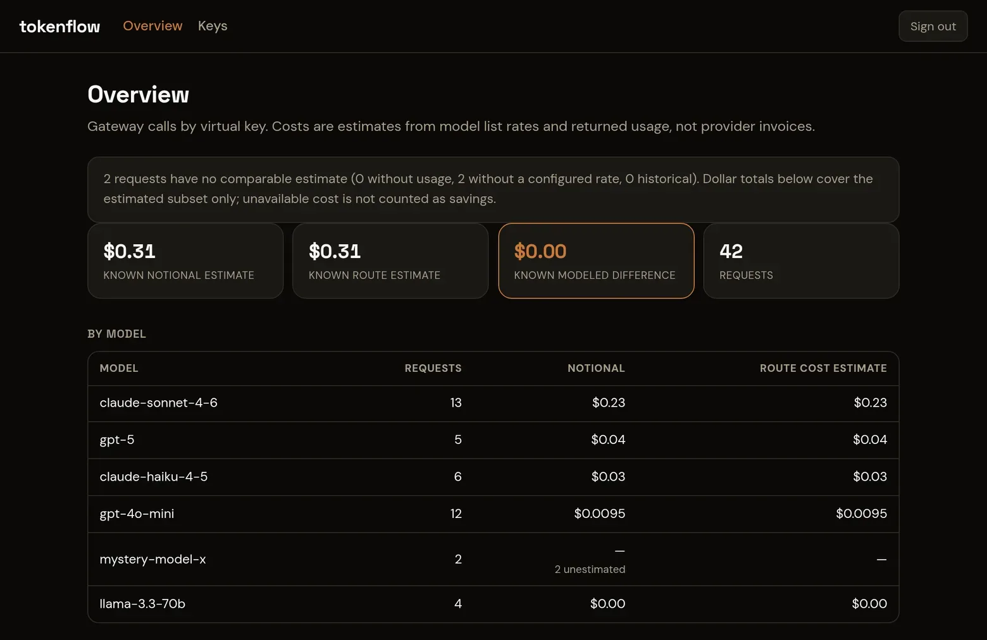
Task: Select the Known Route Estimate card
Action: [x=390, y=261]
